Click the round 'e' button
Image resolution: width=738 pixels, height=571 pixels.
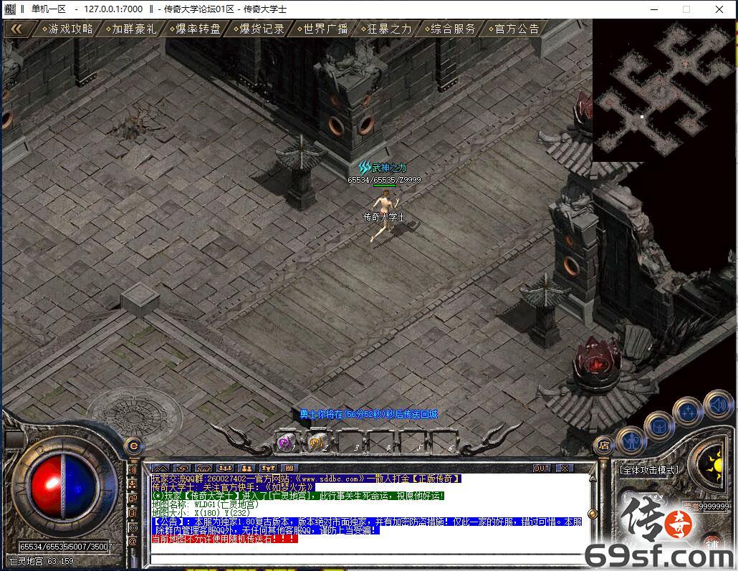[134, 446]
